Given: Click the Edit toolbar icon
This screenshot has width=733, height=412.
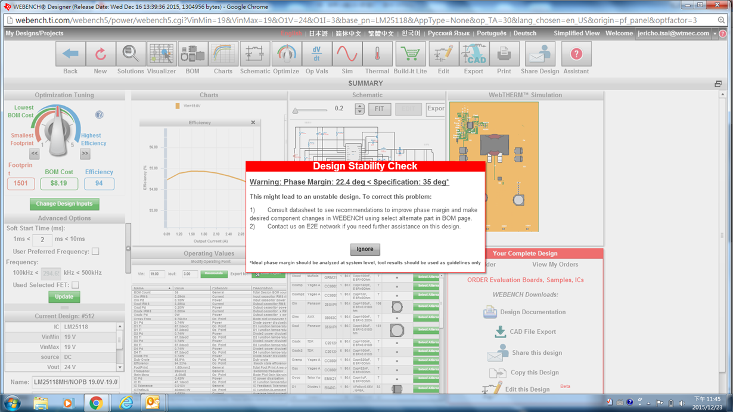Looking at the screenshot, I should [x=443, y=54].
